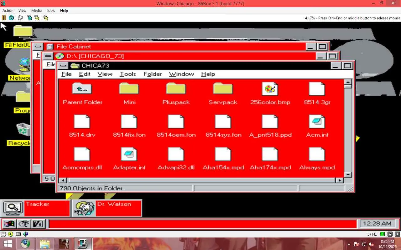Screen dimensions: 401x250
Task: Open the Help menu in 86Box menu bar
Action: pyautogui.click(x=64, y=11)
